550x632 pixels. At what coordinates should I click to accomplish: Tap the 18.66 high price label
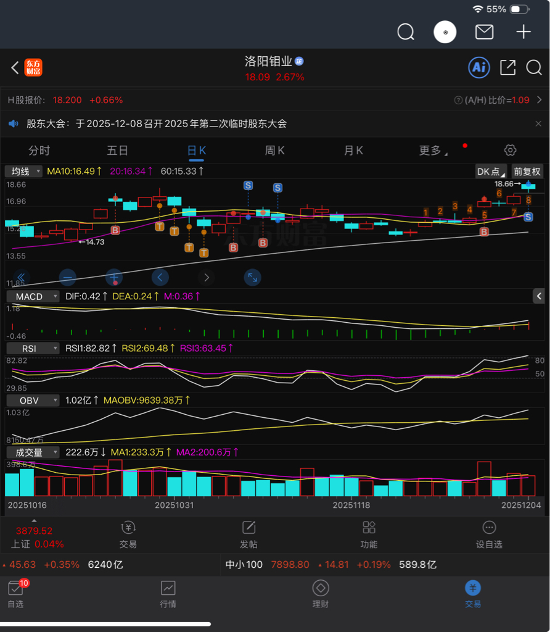504,184
